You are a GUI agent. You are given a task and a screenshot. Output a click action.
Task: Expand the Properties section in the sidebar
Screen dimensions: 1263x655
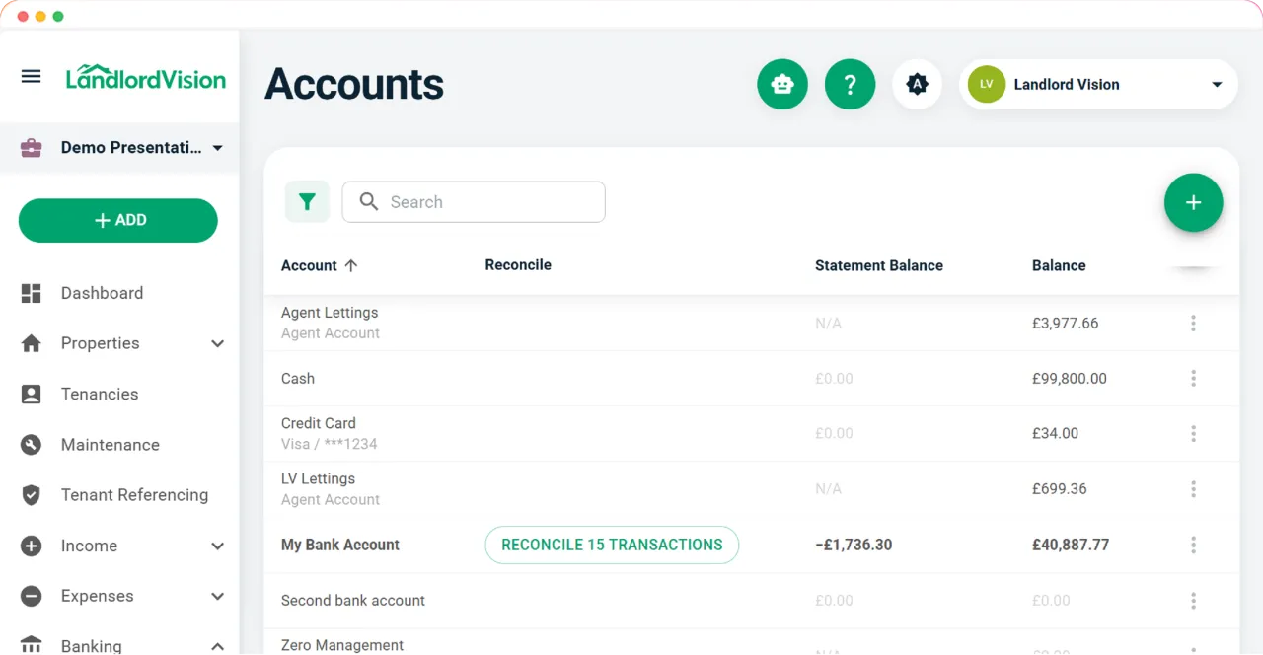click(x=217, y=343)
